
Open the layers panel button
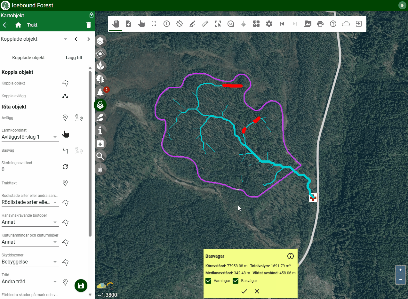[100, 41]
